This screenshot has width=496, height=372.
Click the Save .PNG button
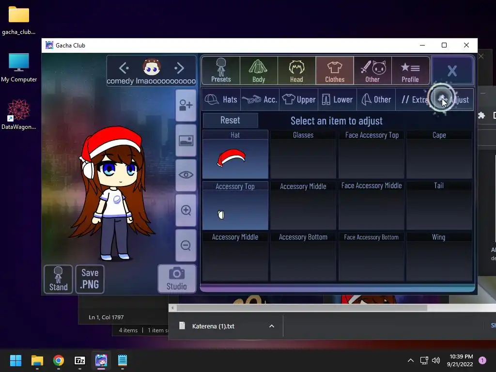point(90,279)
